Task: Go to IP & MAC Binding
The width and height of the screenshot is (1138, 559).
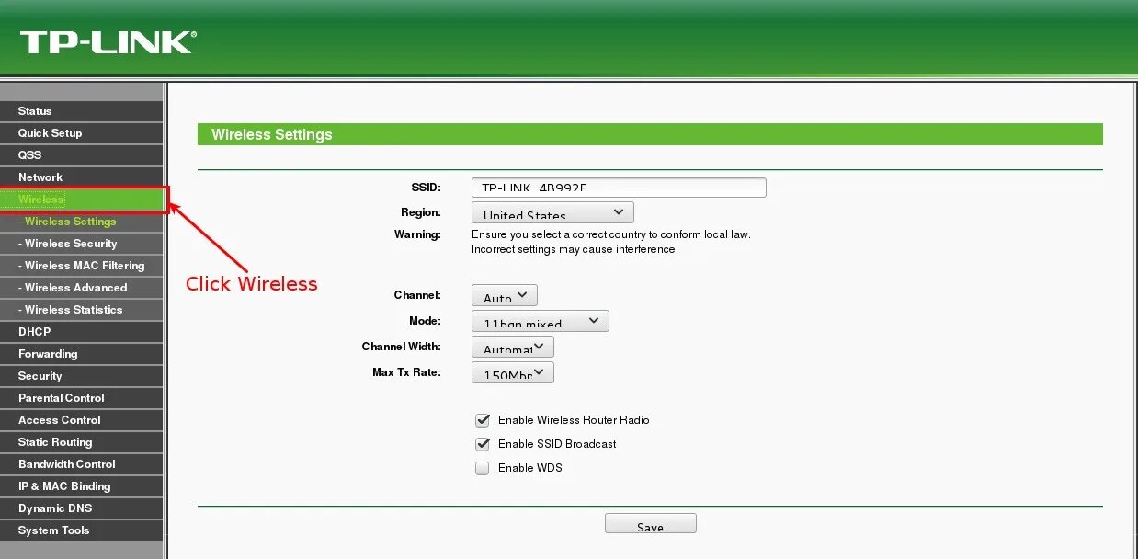Action: coord(81,486)
